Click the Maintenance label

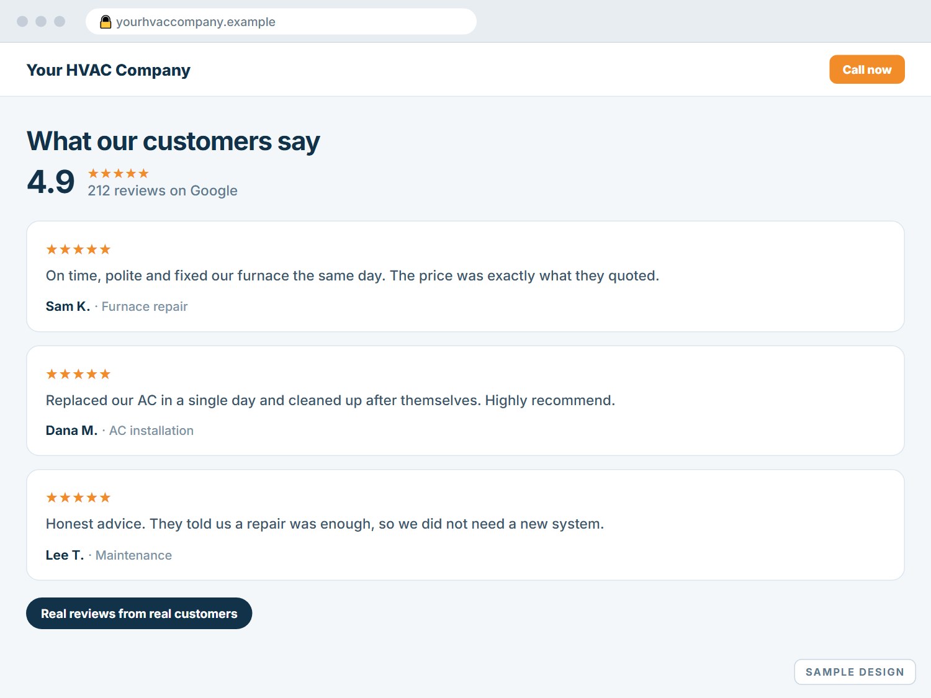[x=133, y=555]
